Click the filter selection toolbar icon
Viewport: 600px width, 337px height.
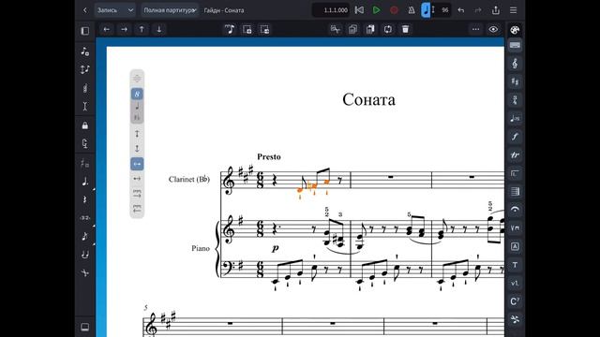click(336, 29)
